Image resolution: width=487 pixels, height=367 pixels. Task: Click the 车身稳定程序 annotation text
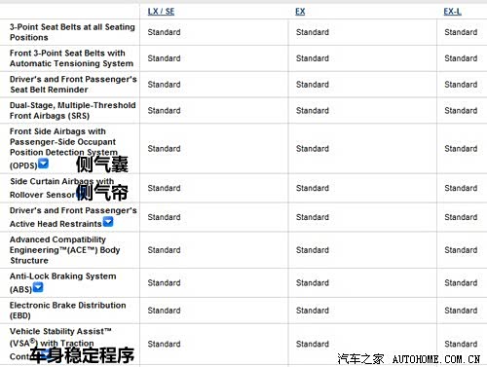point(82,355)
